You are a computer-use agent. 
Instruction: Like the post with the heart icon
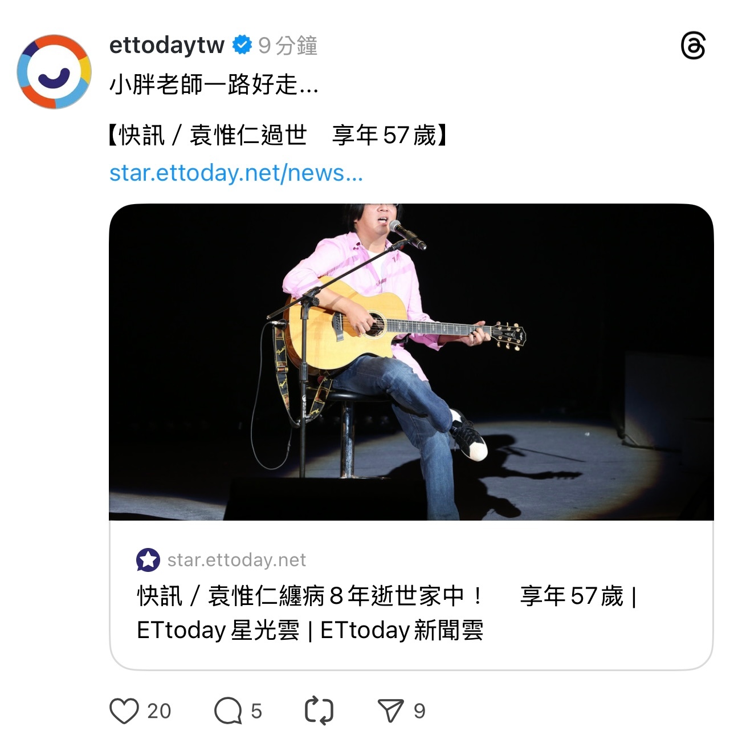[x=124, y=711]
